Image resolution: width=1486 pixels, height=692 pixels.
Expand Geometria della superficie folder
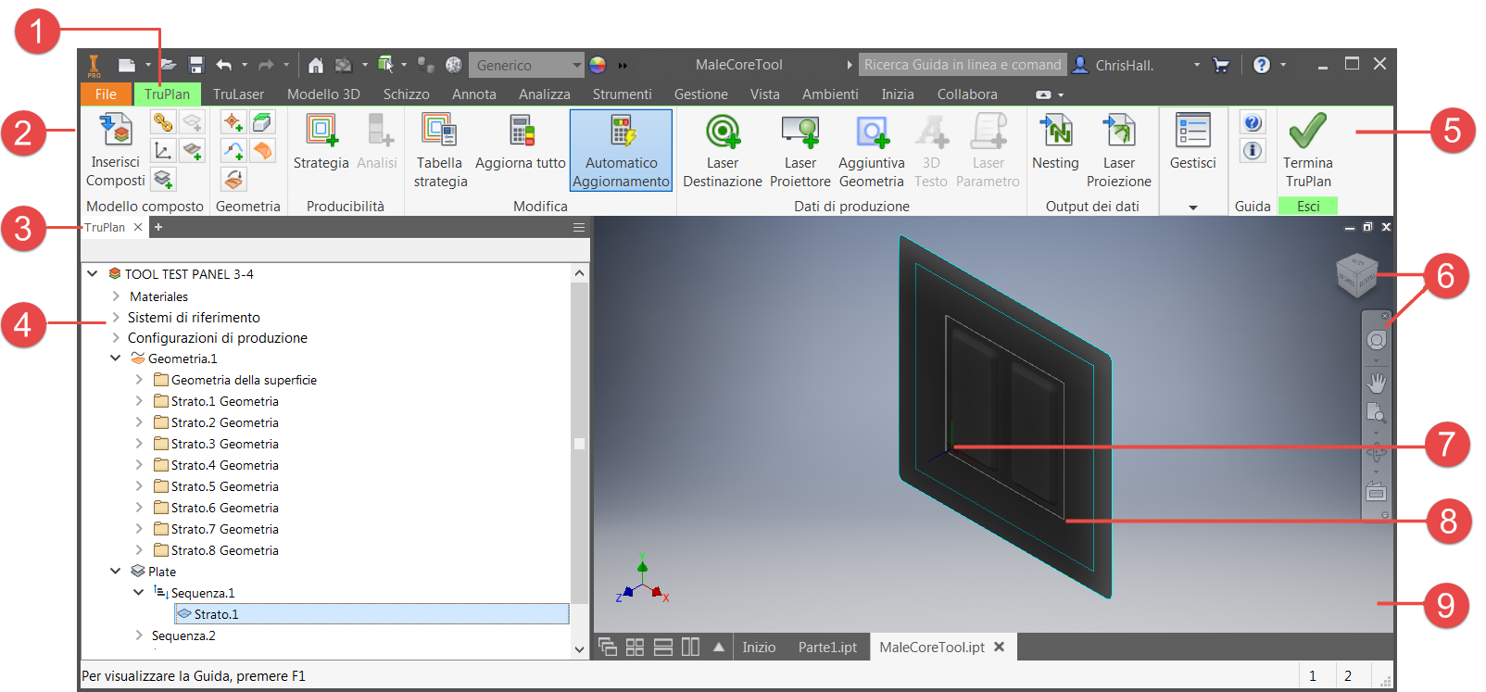139,380
